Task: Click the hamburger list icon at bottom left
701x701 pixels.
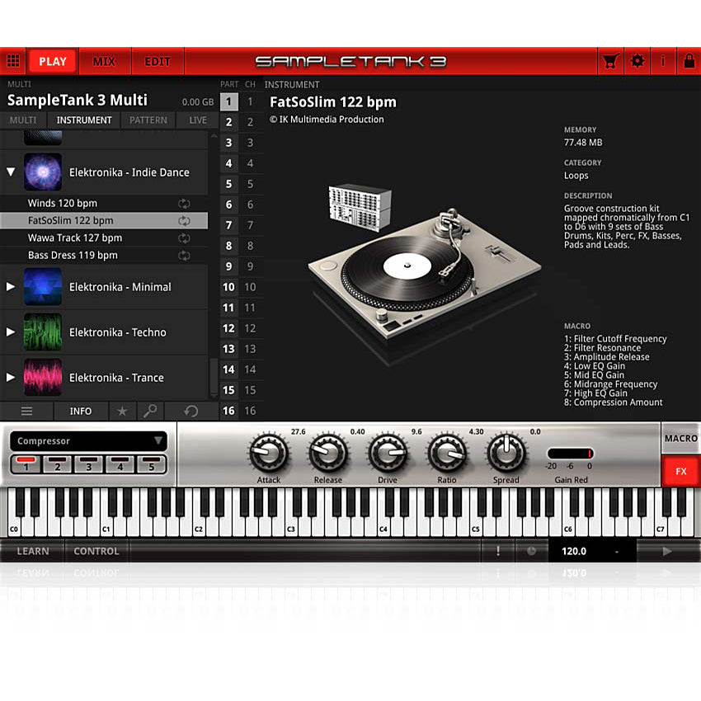Action: (x=26, y=411)
